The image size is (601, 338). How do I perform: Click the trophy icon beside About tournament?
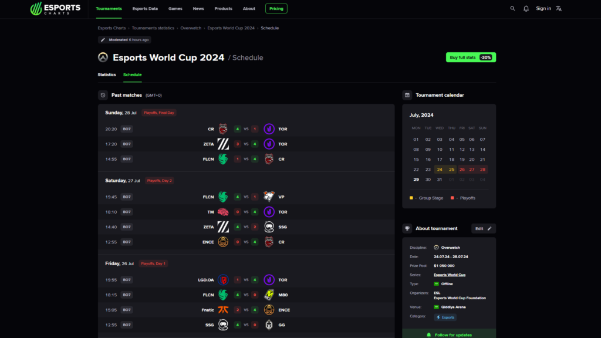pyautogui.click(x=407, y=228)
